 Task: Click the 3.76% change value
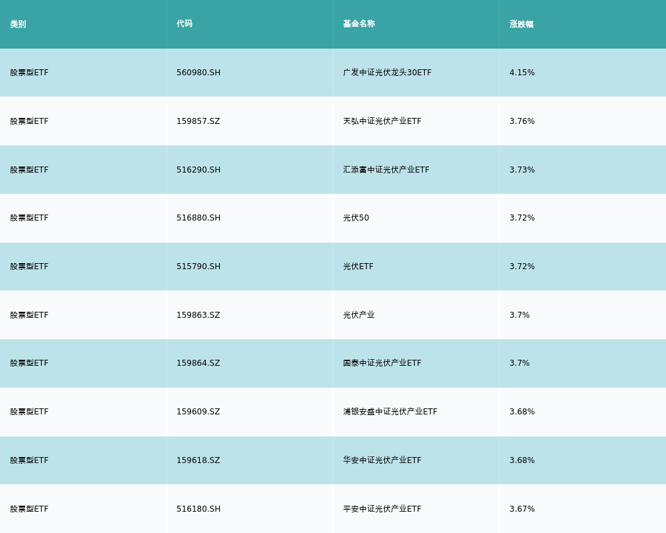522,121
